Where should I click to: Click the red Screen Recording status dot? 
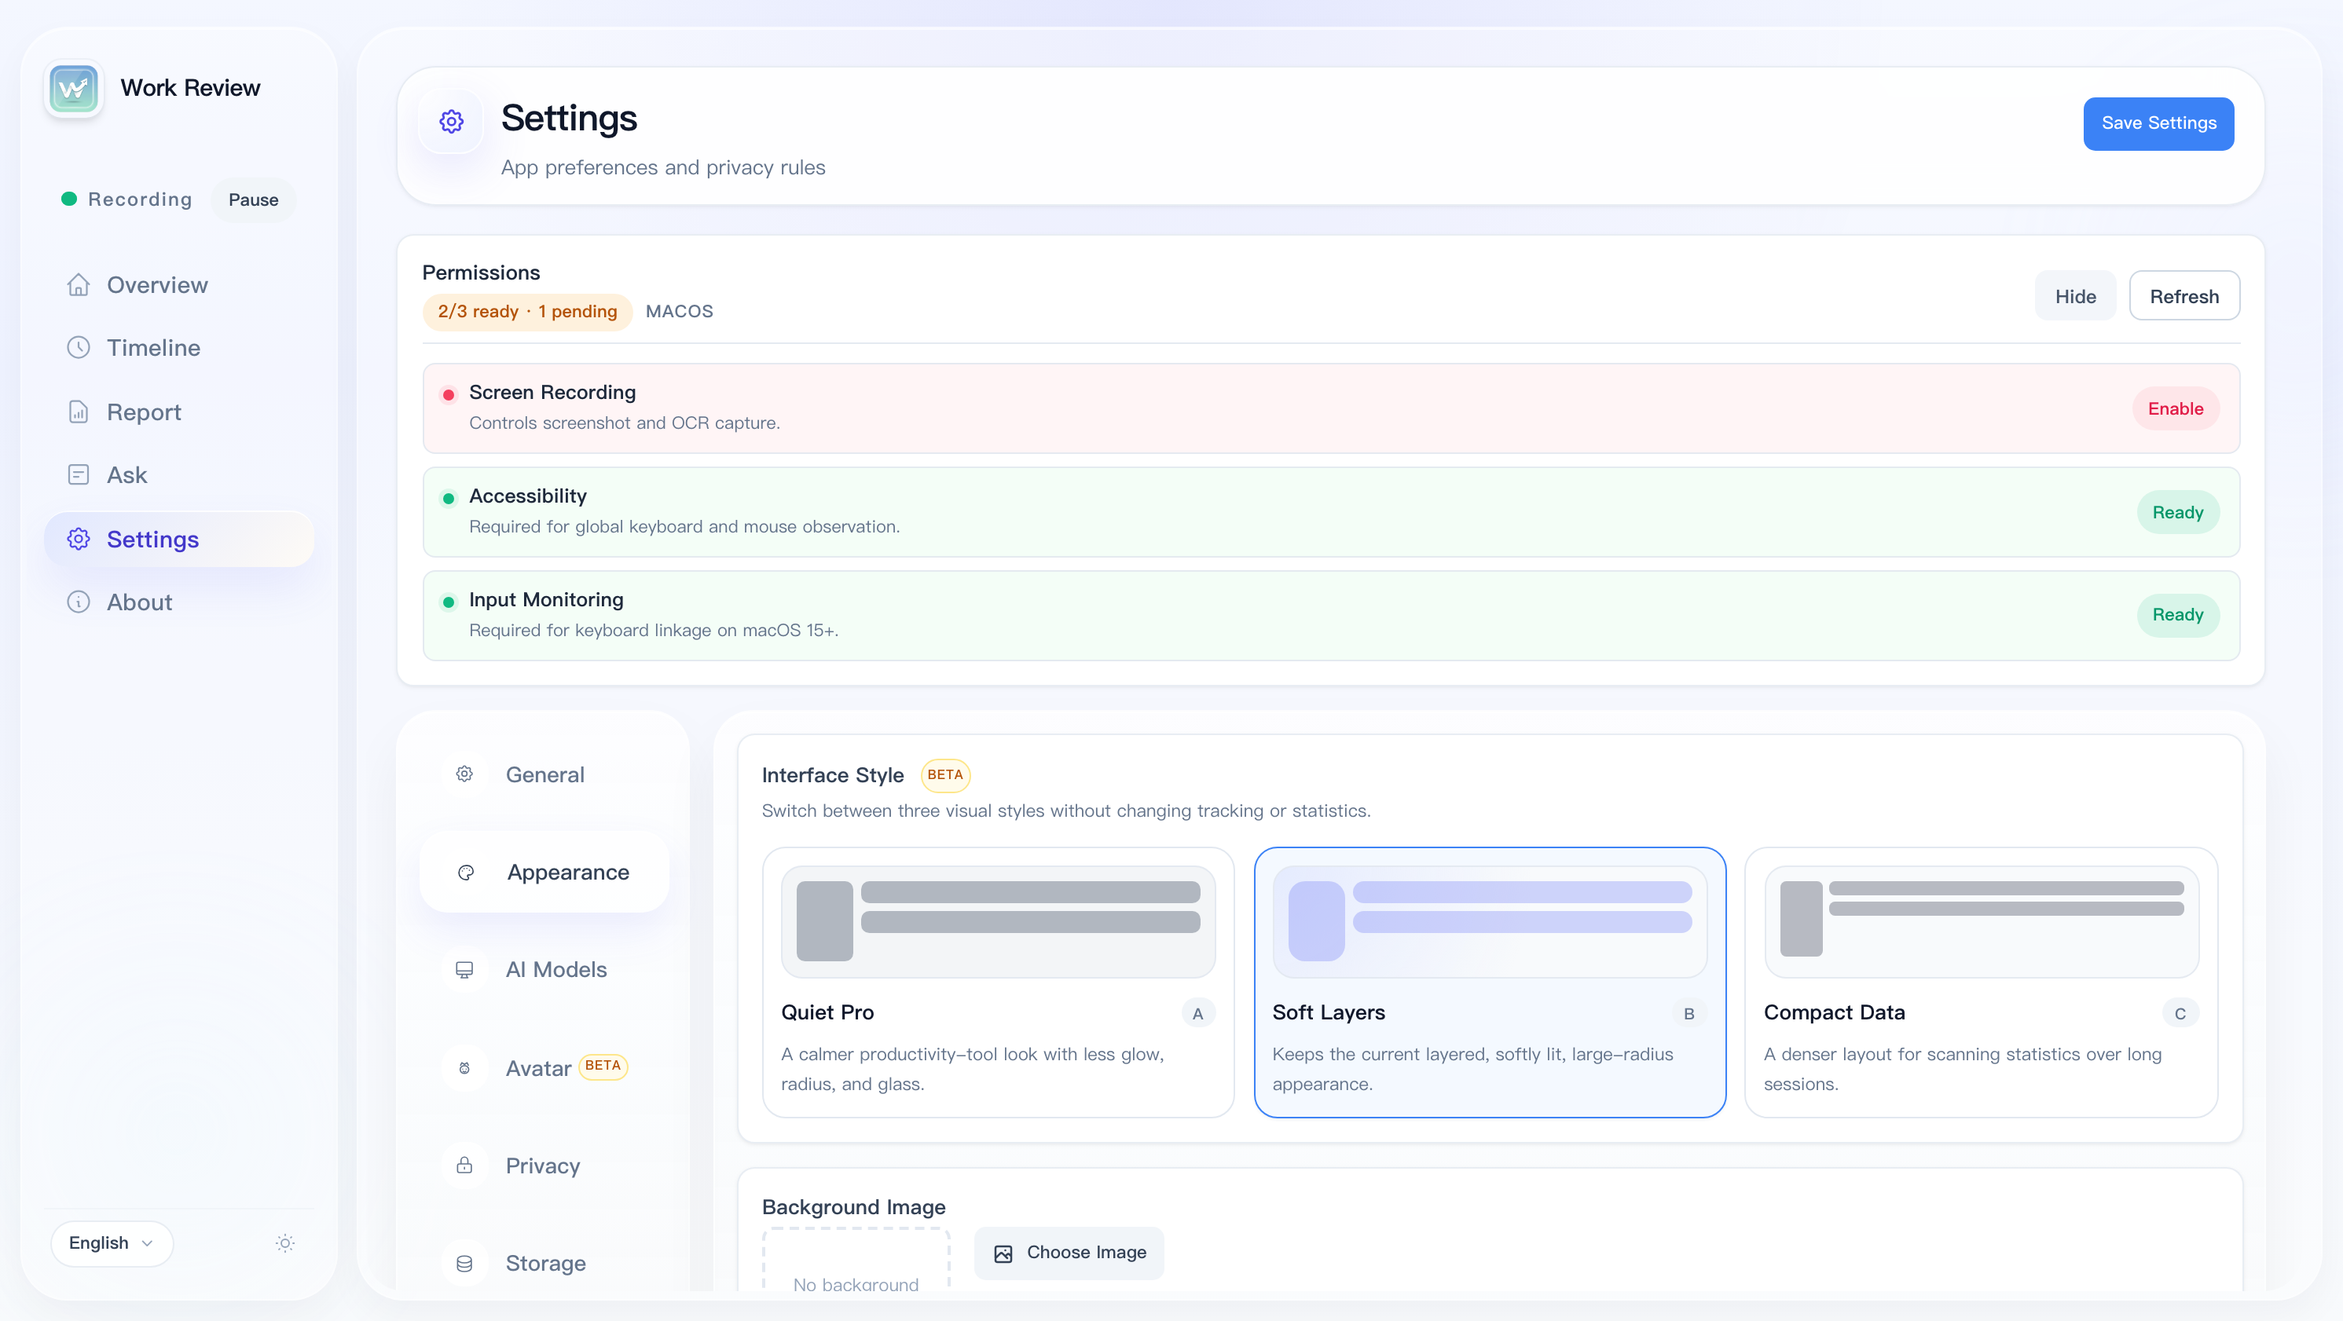(x=449, y=394)
